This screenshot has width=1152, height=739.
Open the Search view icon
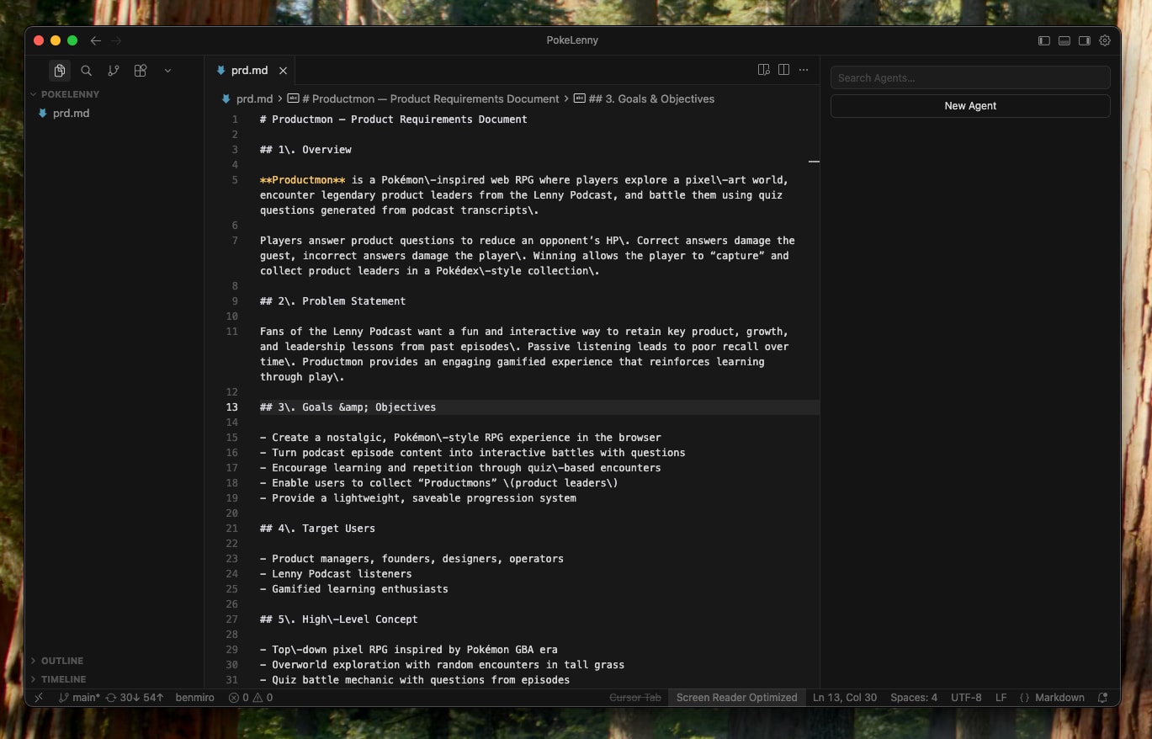click(86, 71)
